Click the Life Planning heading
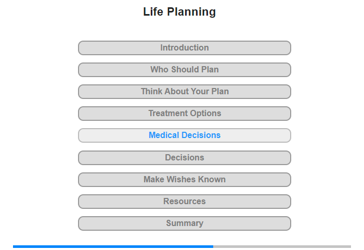Image resolution: width=364 pixels, height=250 pixels. click(179, 12)
